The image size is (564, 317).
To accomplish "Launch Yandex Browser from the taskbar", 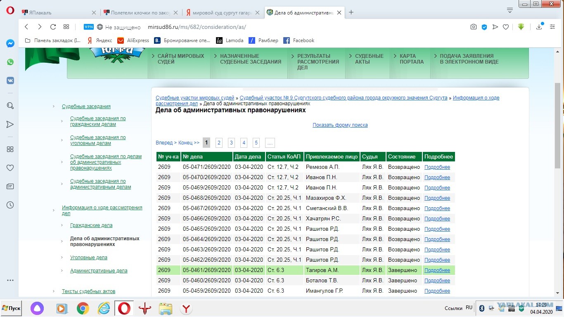I will [x=186, y=308].
